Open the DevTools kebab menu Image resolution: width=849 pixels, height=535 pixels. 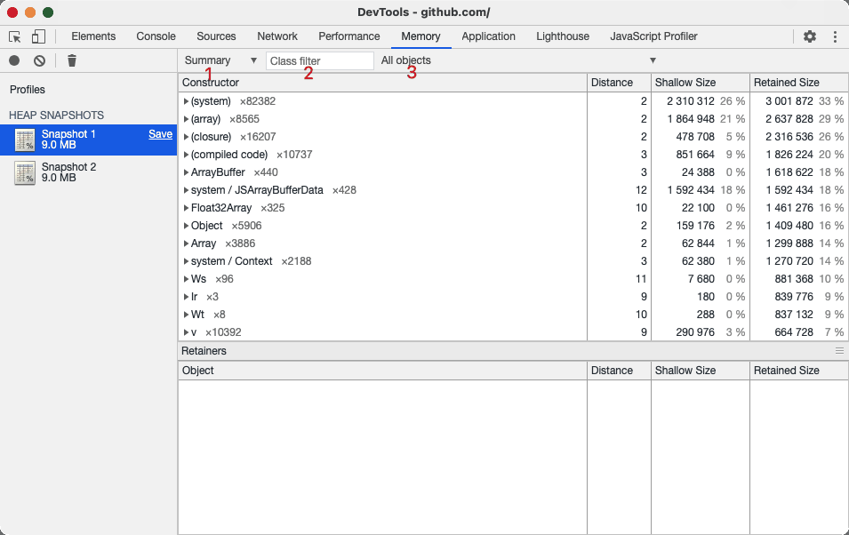click(835, 36)
